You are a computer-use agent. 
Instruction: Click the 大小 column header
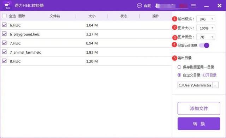pyautogui.click(x=92, y=16)
